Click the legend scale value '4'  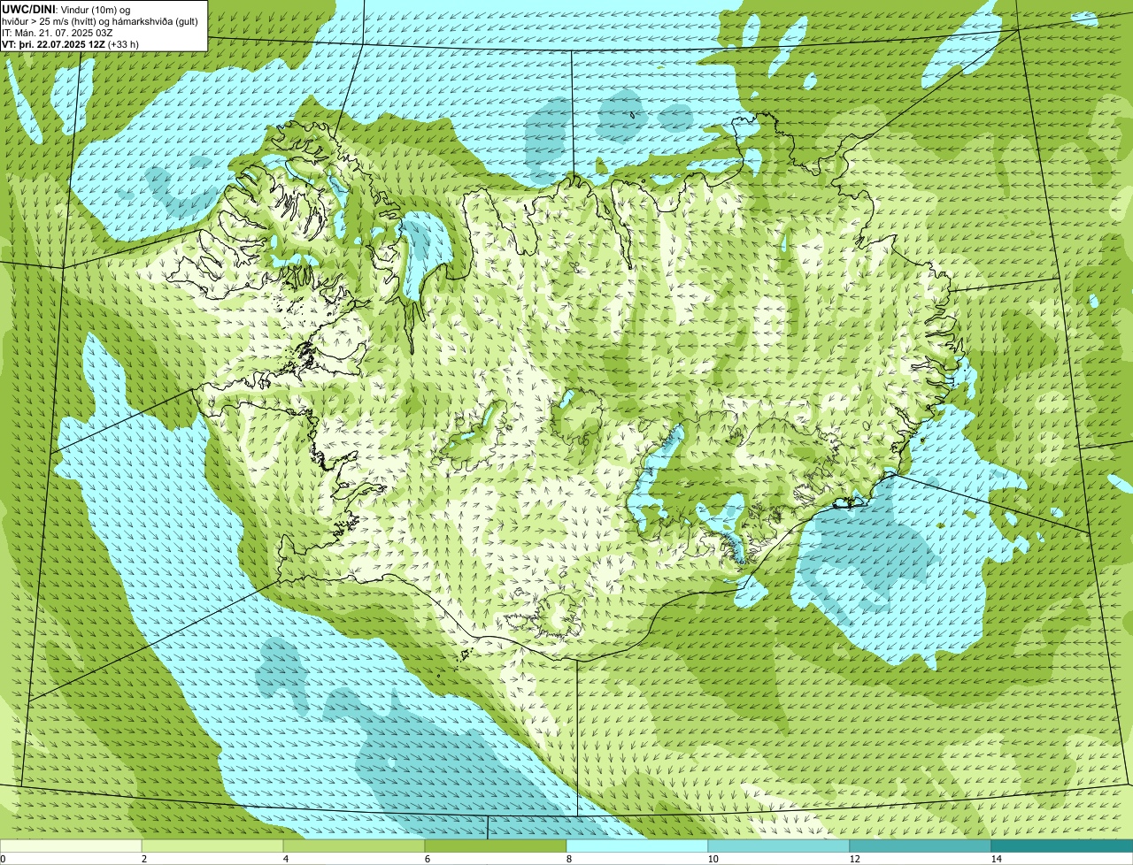pyautogui.click(x=285, y=859)
